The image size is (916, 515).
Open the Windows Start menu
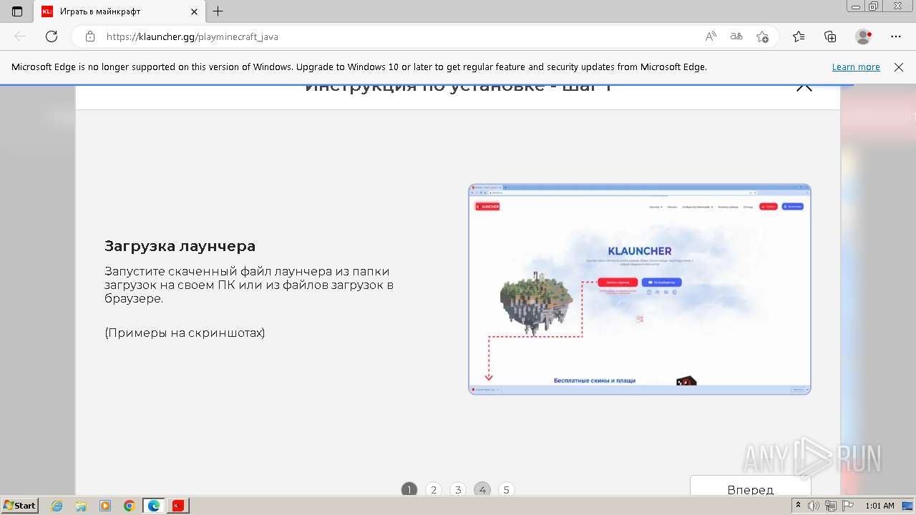click(19, 506)
